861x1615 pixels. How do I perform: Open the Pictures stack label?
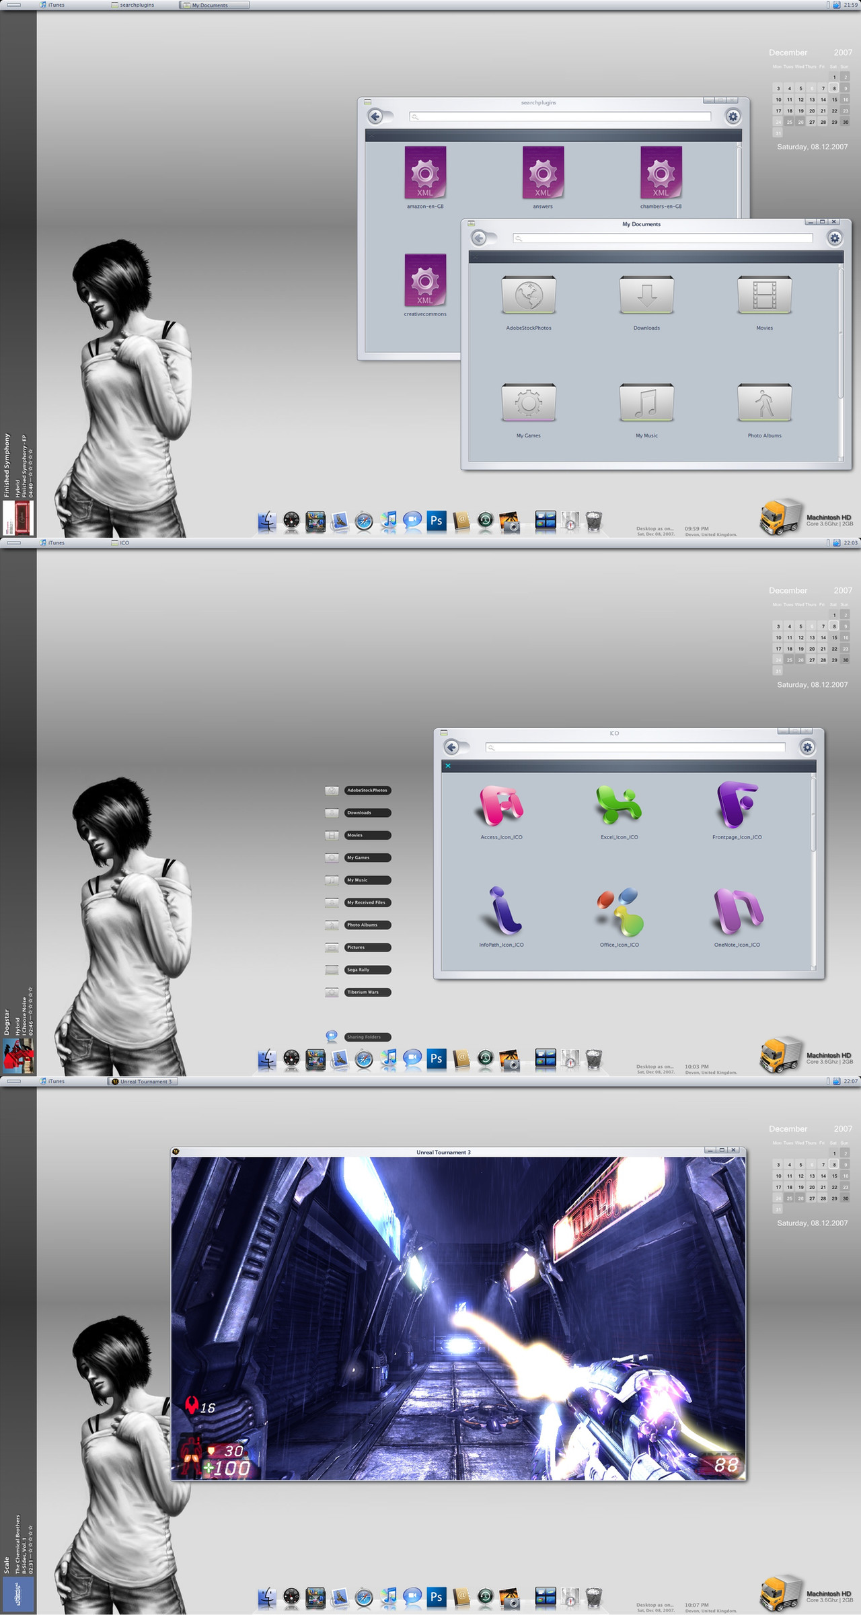click(x=367, y=947)
